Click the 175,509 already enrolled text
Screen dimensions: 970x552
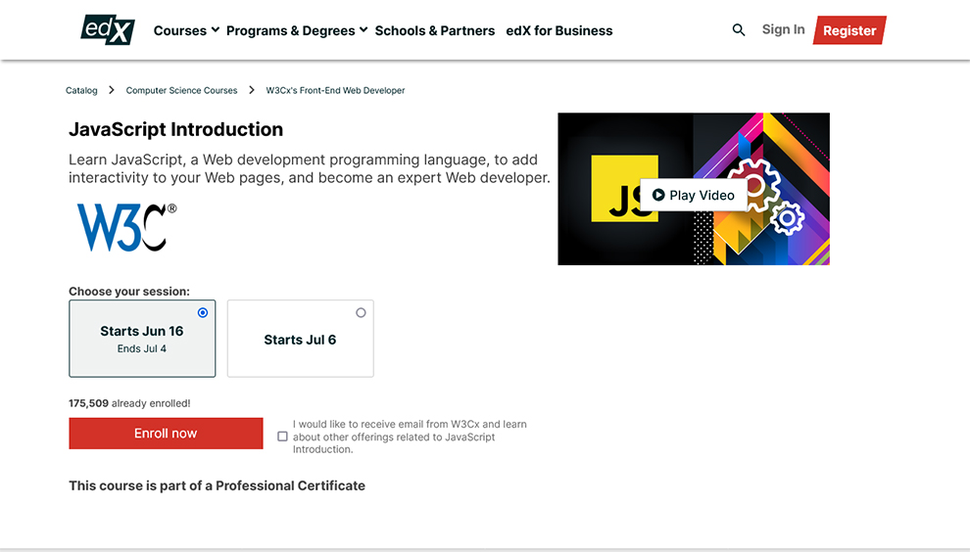tap(129, 403)
